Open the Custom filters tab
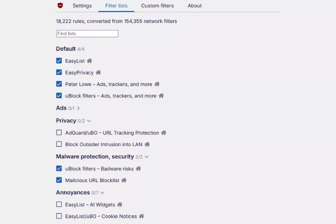The image size is (336, 224). [157, 6]
